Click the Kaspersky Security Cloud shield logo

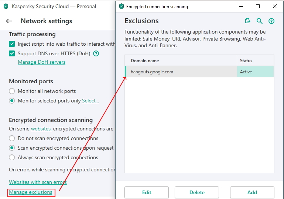pyautogui.click(x=6, y=7)
